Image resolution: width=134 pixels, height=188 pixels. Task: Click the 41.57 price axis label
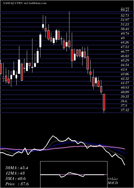125,83
